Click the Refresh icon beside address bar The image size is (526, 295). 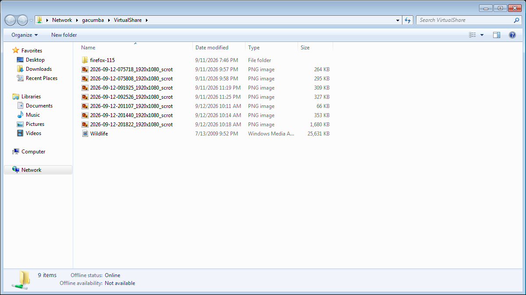click(408, 20)
